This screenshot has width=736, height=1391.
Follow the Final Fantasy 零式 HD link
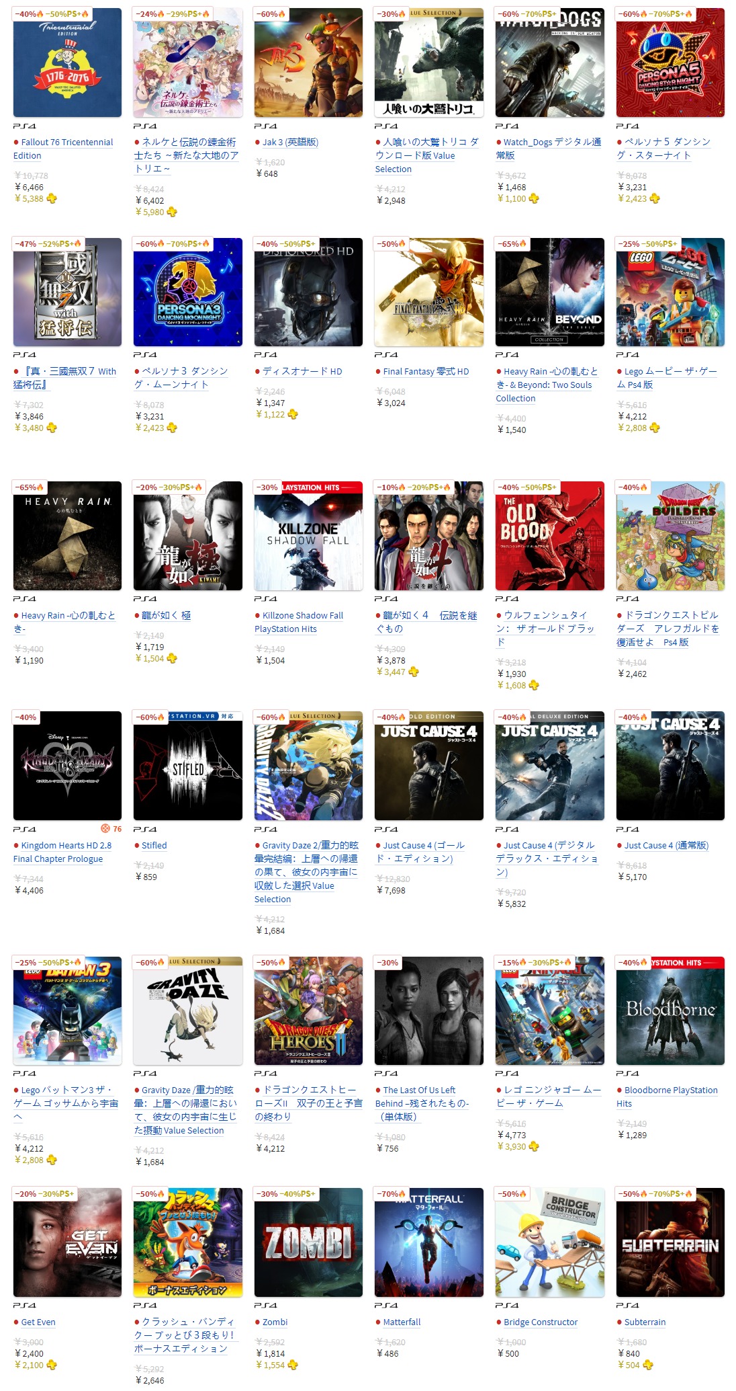pyautogui.click(x=426, y=371)
